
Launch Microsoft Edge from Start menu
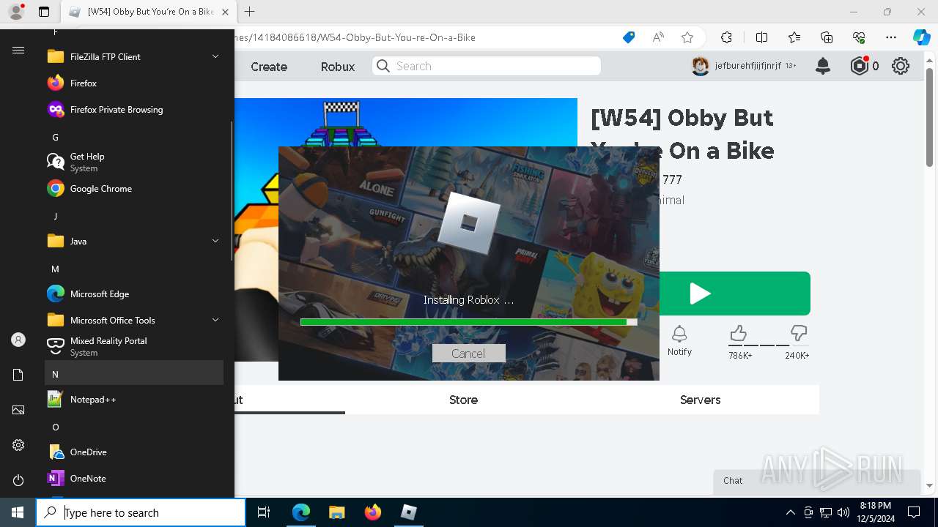(134, 294)
